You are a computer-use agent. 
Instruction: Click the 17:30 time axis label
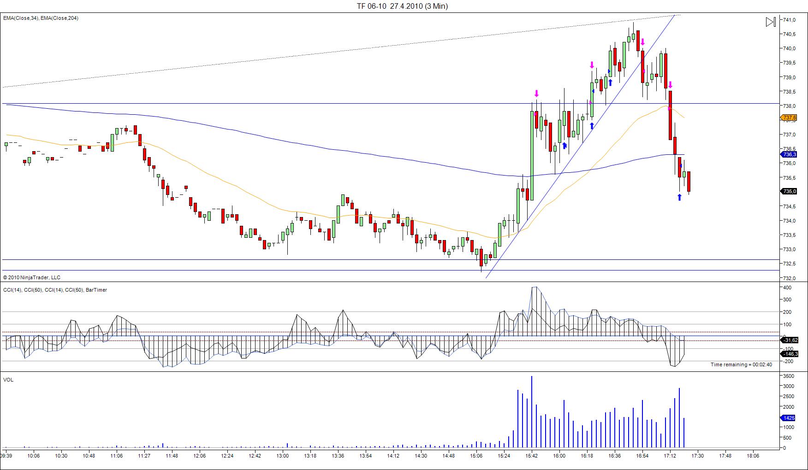pos(698,456)
